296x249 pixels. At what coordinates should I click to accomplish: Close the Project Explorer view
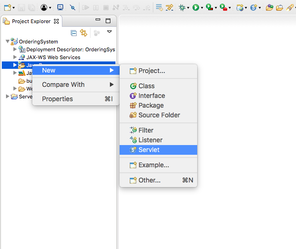tap(56, 21)
